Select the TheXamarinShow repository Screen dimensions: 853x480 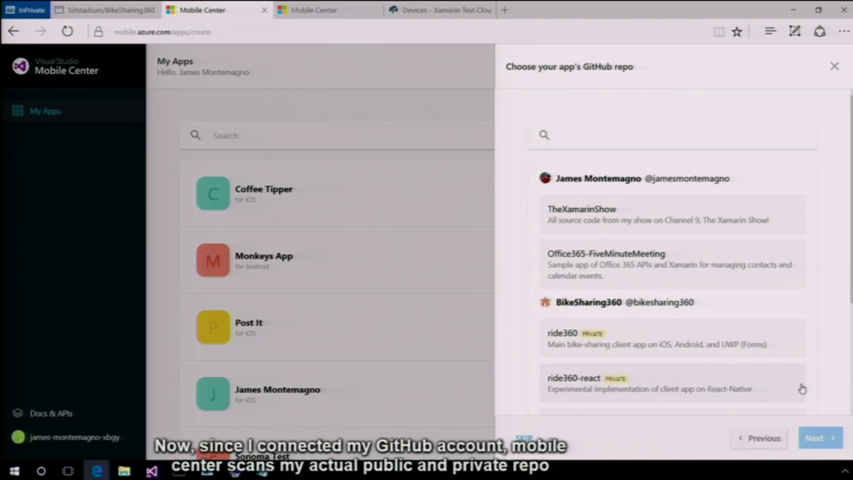[672, 214]
